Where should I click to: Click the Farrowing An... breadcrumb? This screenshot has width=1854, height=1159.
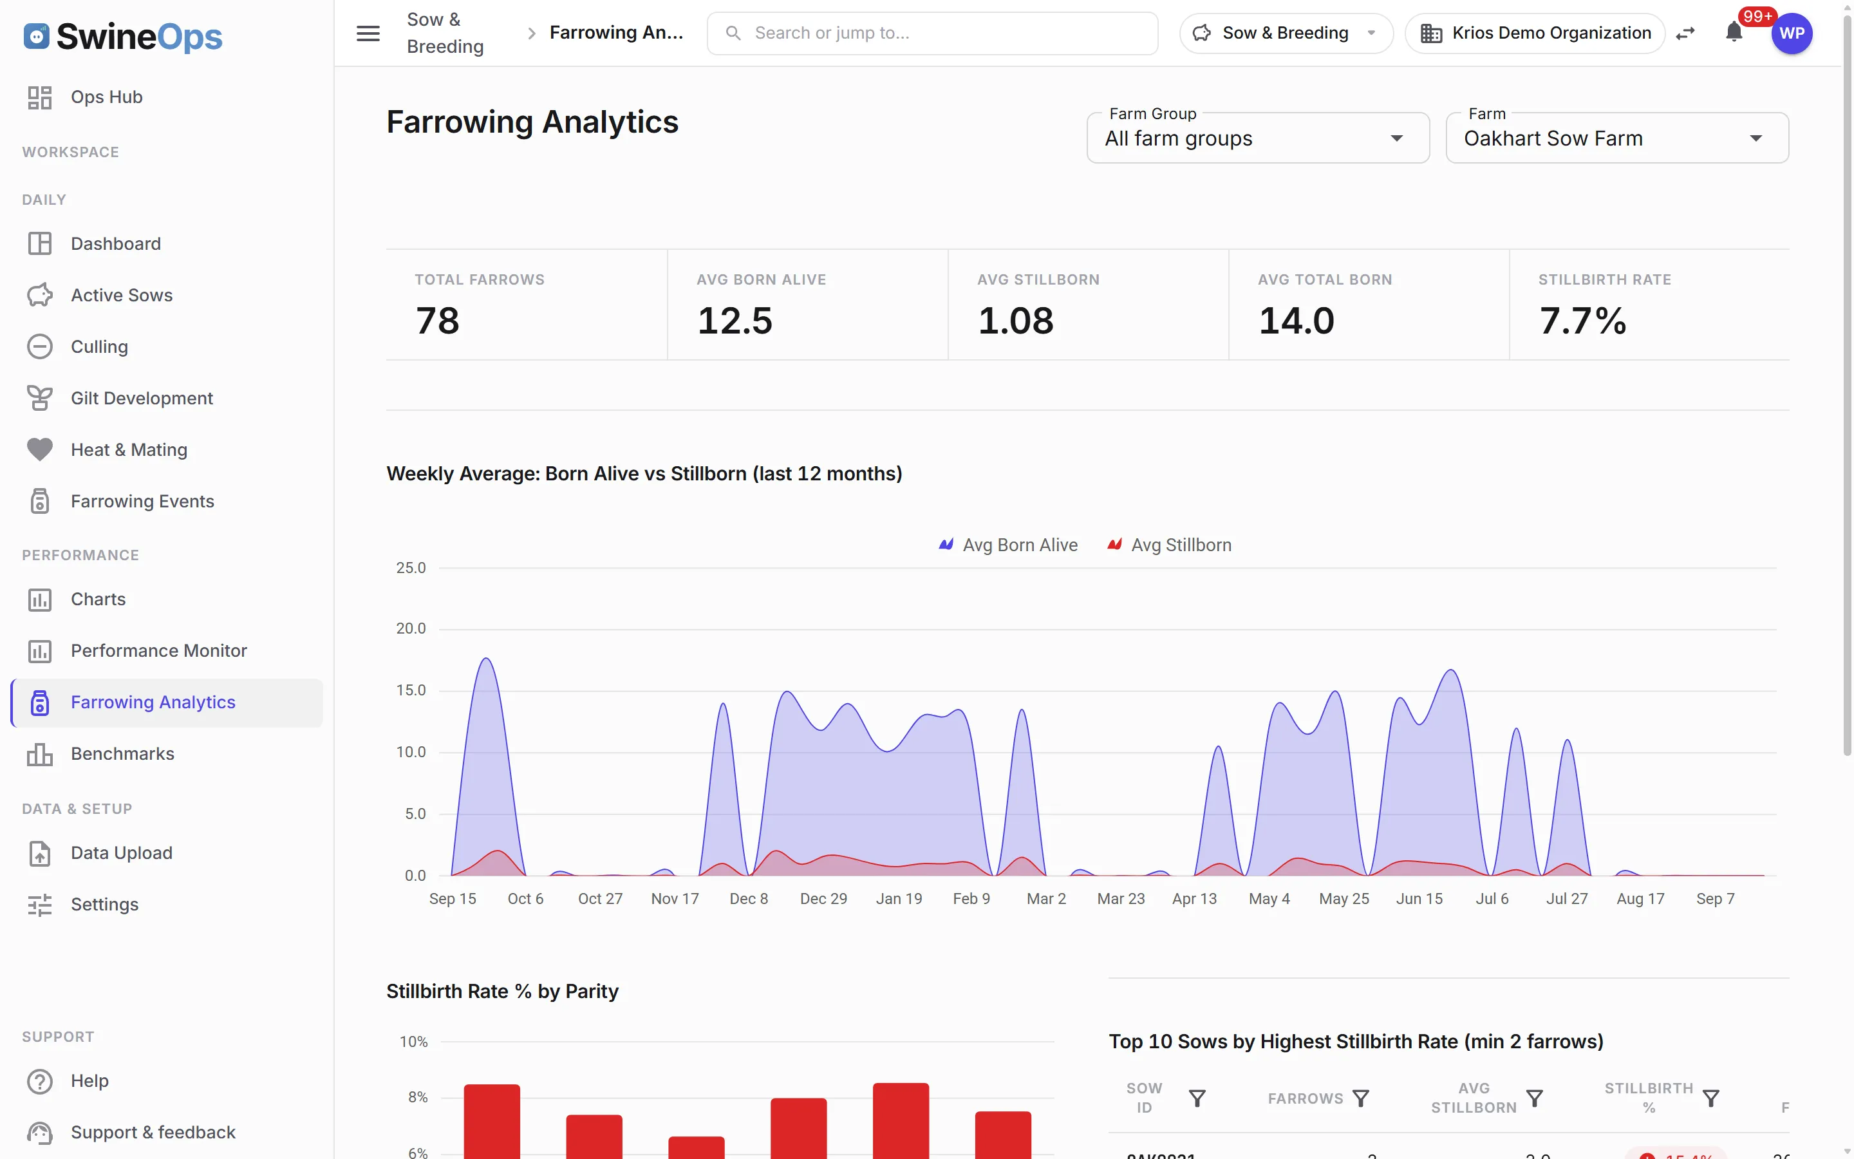[616, 33]
